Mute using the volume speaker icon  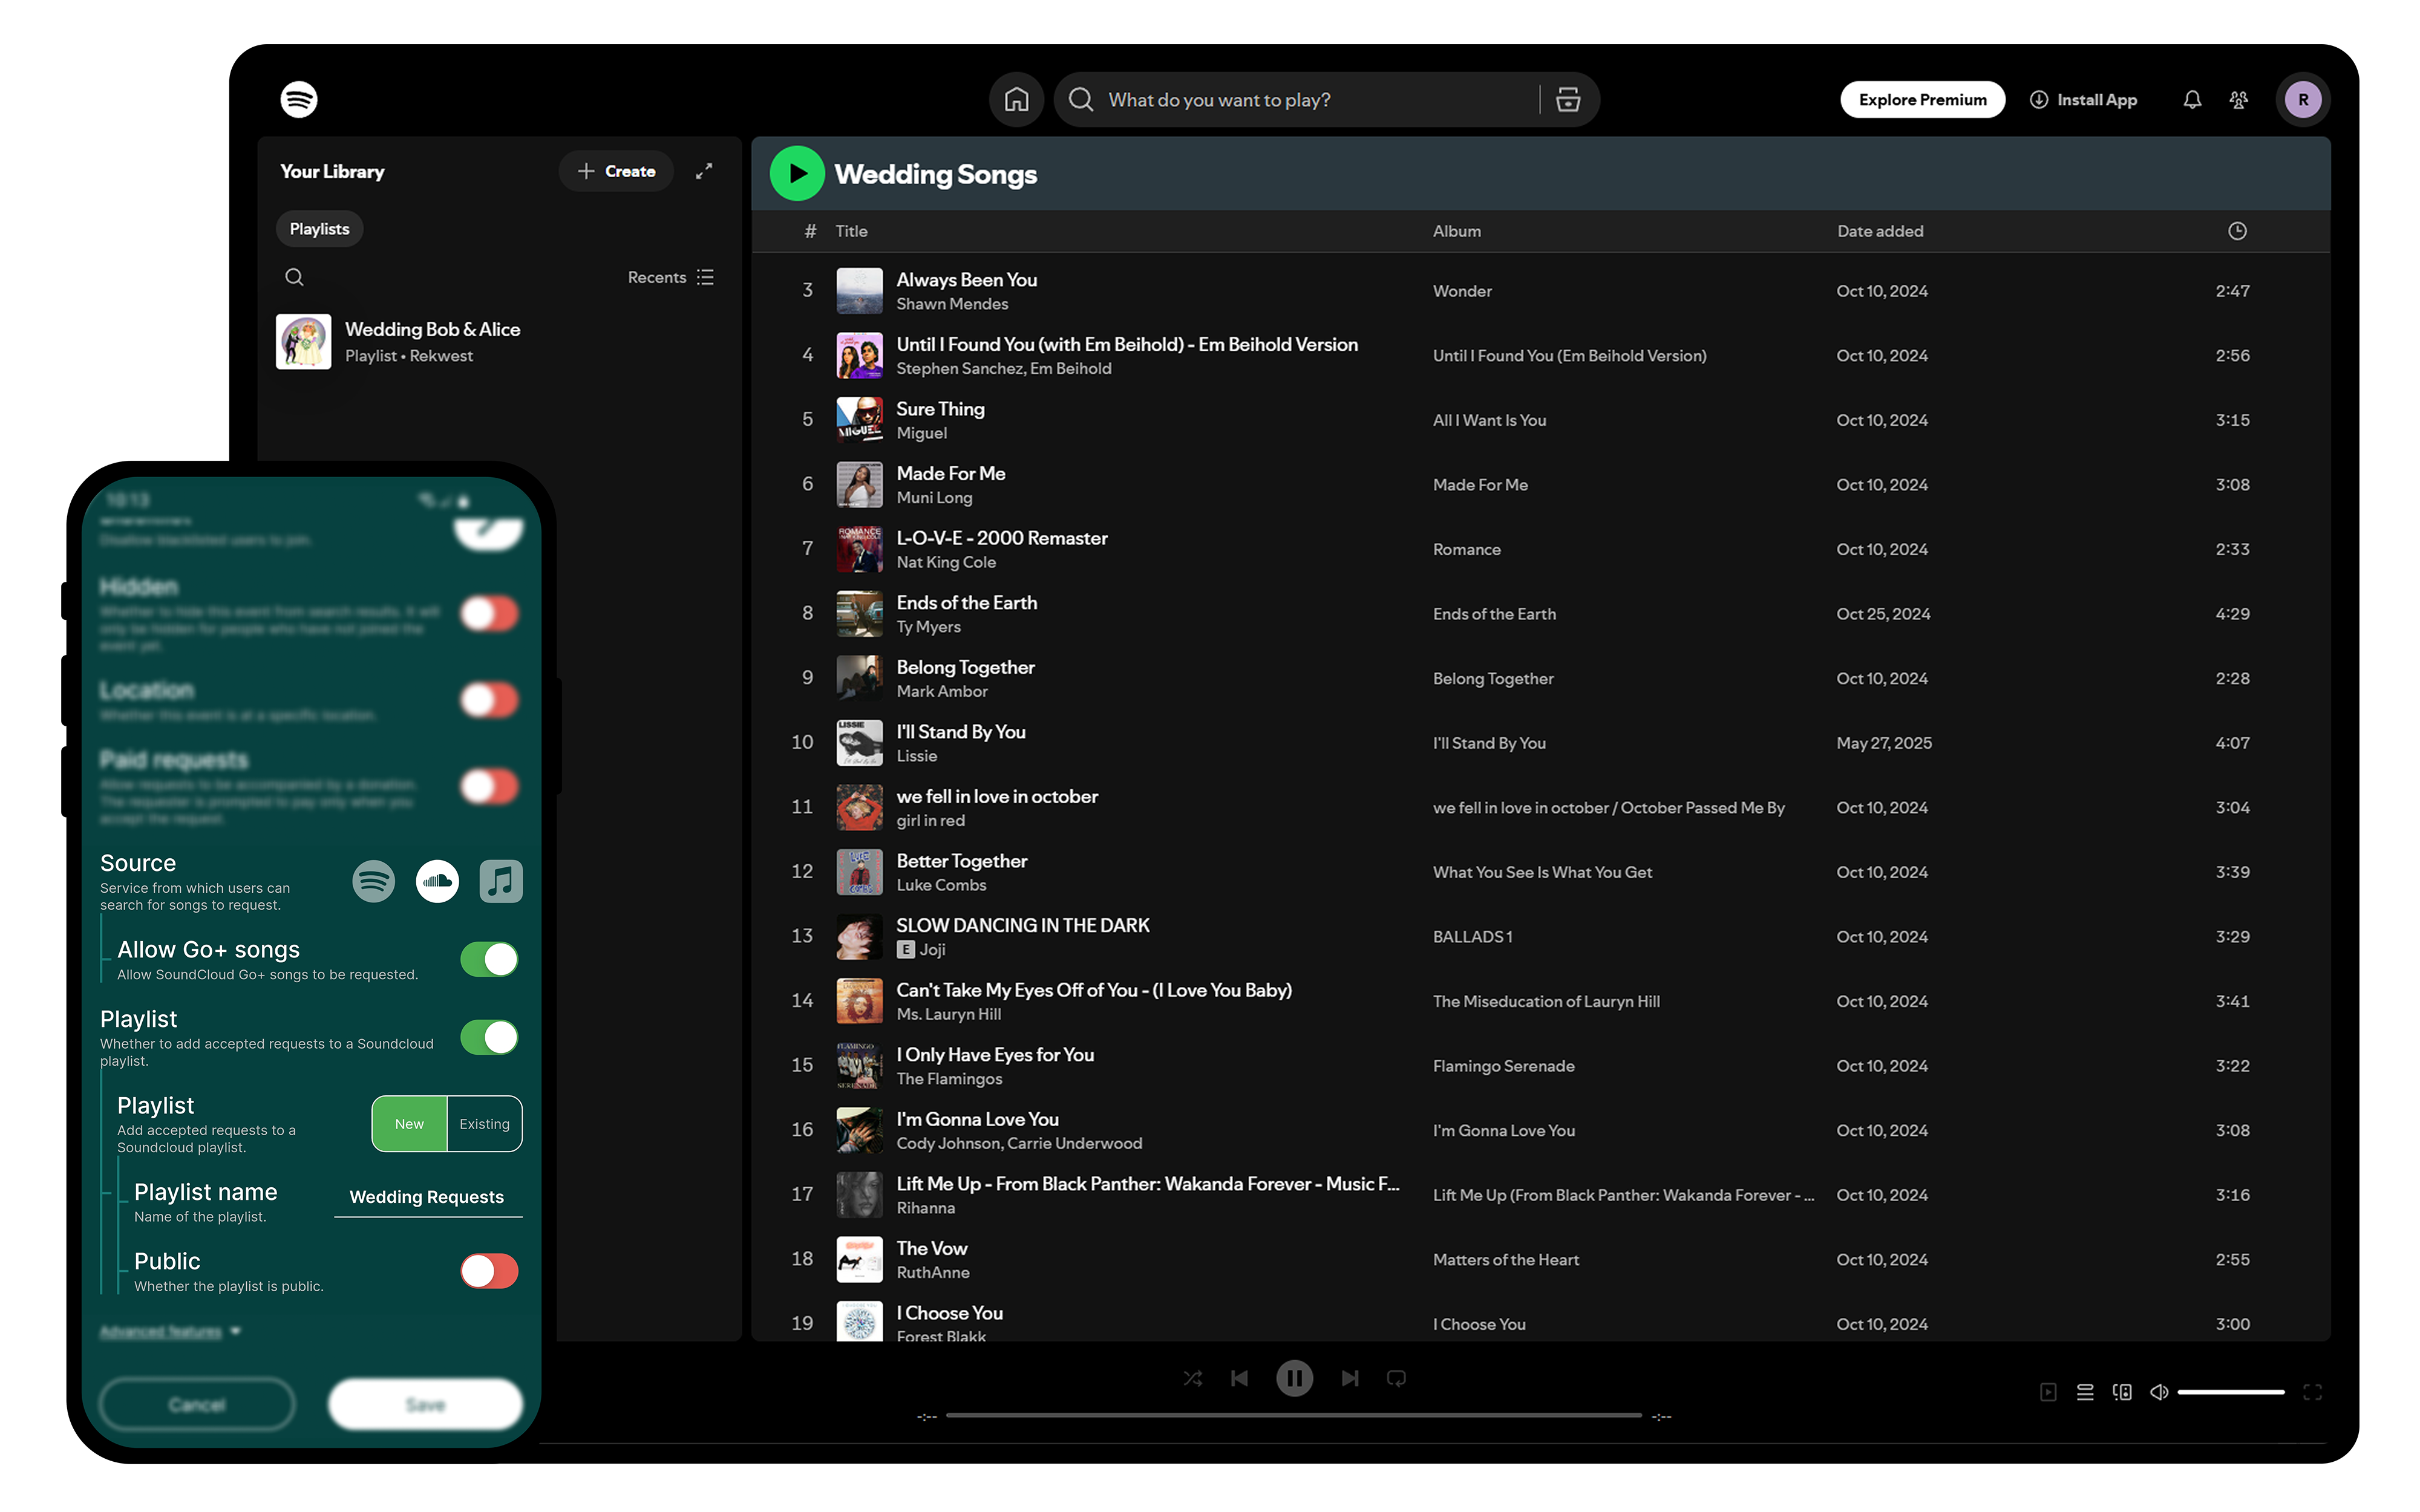pyautogui.click(x=2159, y=1392)
